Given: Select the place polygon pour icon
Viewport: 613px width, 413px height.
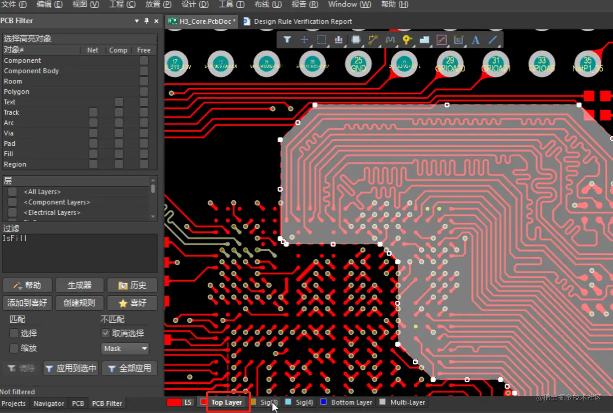Looking at the screenshot, I should 424,39.
